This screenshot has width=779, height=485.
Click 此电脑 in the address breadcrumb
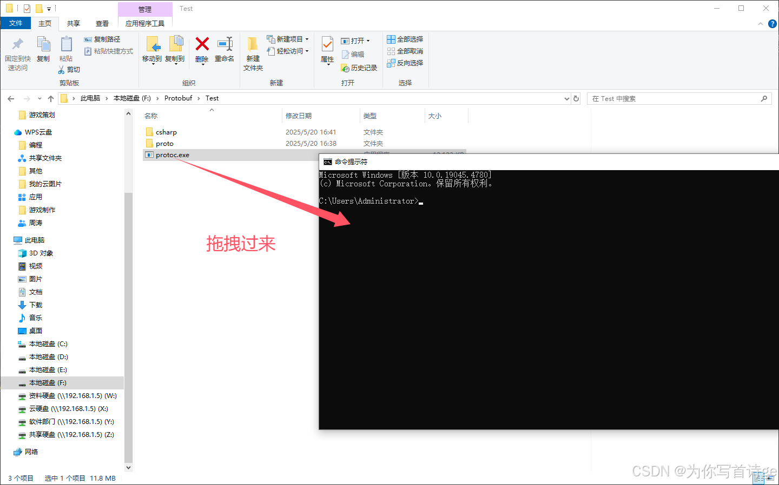[x=90, y=98]
